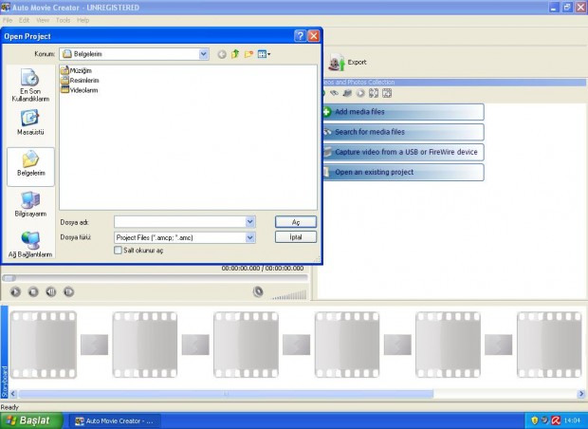Click the storyboard scroll right arrow
The image size is (588, 429).
pos(581,394)
